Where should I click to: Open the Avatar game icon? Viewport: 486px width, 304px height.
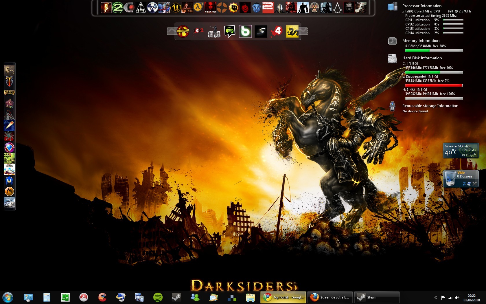256,8
